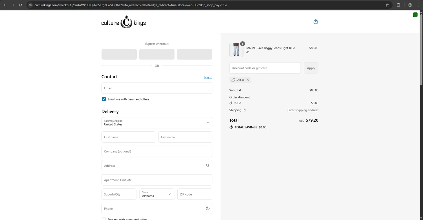Click the first express checkout button

[119, 54]
